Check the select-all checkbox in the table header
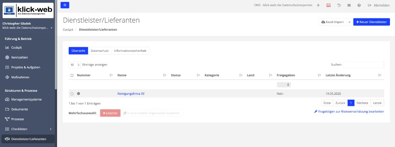The width and height of the screenshot is (395, 147). point(72,75)
